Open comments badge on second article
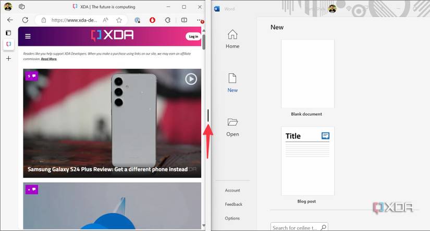430x231 pixels. tap(32, 189)
